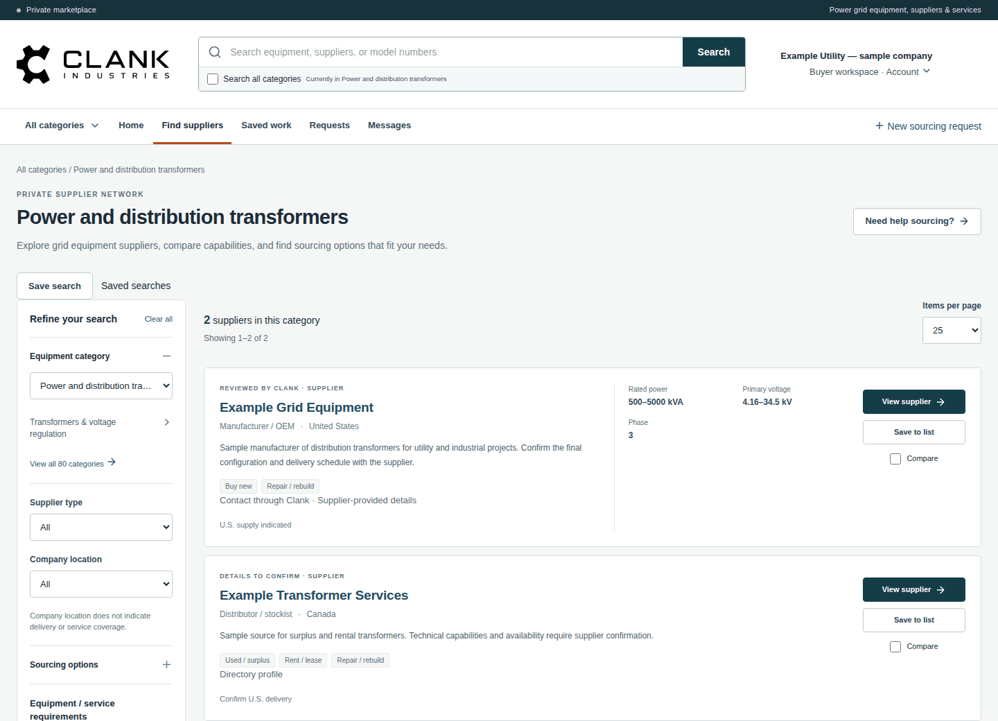Click Repair / rebuild tag on Example Transformer Services
The height and width of the screenshot is (721, 998).
point(360,661)
